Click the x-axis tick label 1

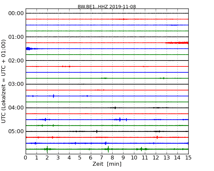click(37, 158)
